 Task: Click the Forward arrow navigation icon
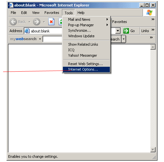pos(37,22)
